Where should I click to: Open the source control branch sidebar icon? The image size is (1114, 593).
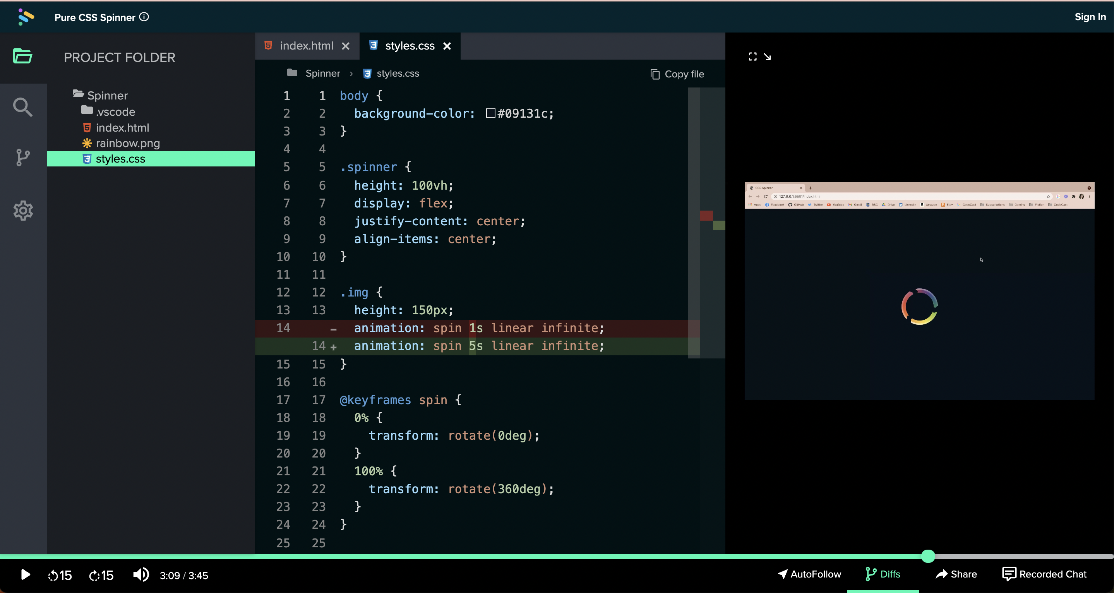point(22,158)
